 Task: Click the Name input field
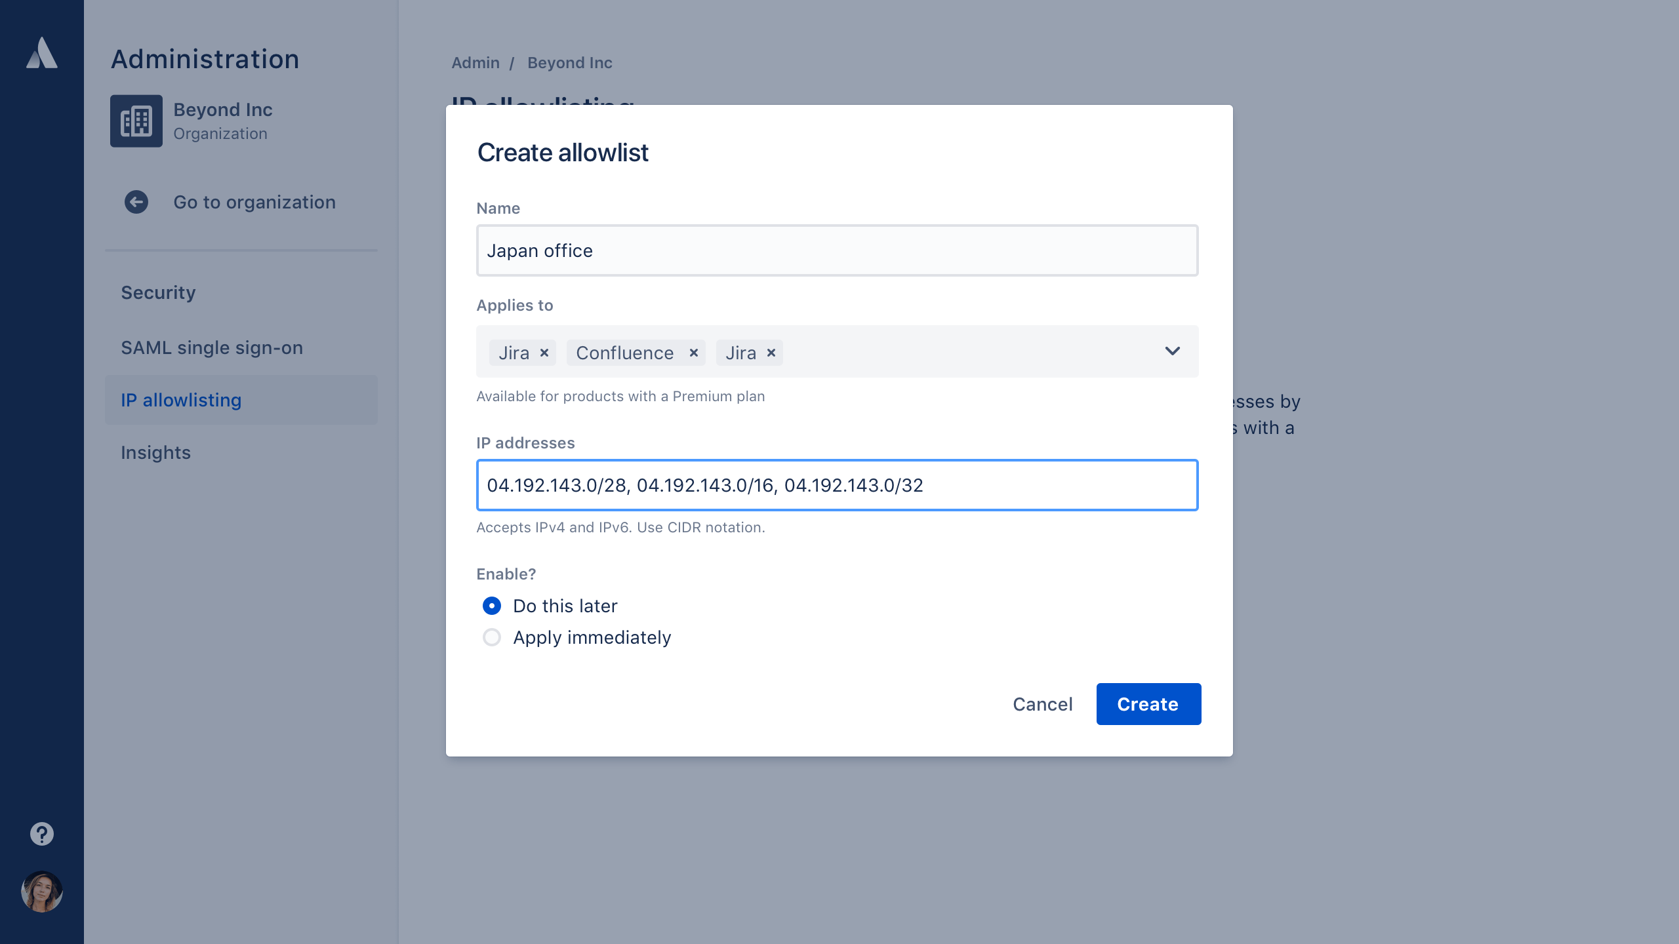(x=837, y=250)
